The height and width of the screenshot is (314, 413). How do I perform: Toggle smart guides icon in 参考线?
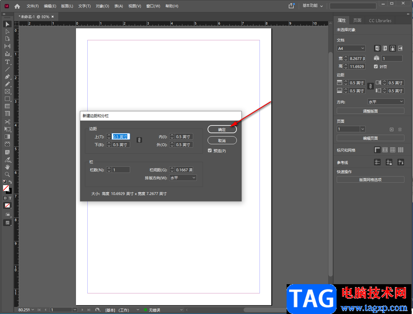click(401, 162)
